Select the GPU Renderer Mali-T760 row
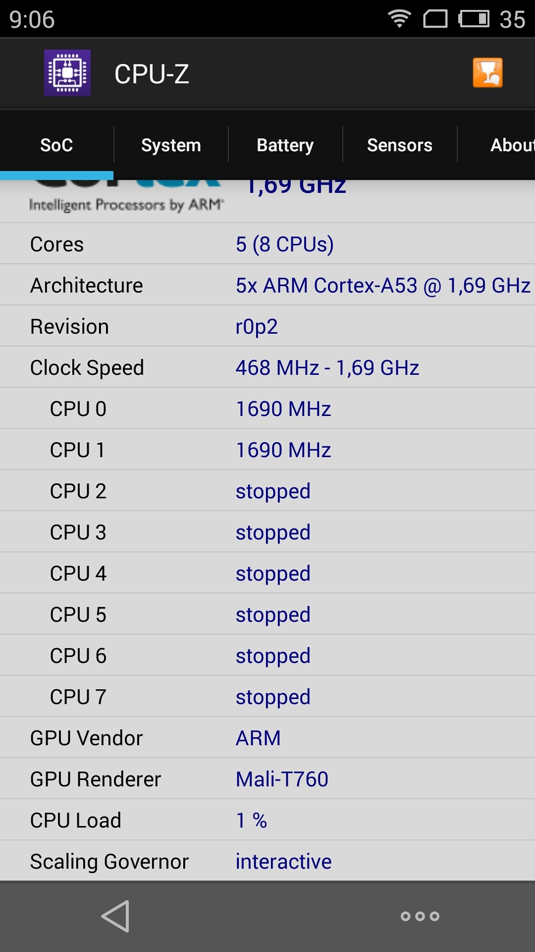The width and height of the screenshot is (535, 952). coord(267,779)
